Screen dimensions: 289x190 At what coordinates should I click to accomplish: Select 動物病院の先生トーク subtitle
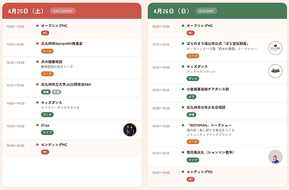point(57,67)
